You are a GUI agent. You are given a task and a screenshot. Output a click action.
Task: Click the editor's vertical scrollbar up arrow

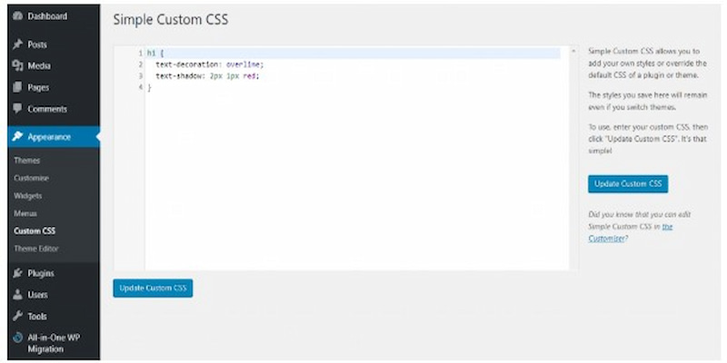point(573,52)
